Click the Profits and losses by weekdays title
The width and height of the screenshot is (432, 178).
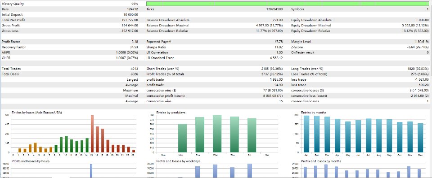[178, 161]
